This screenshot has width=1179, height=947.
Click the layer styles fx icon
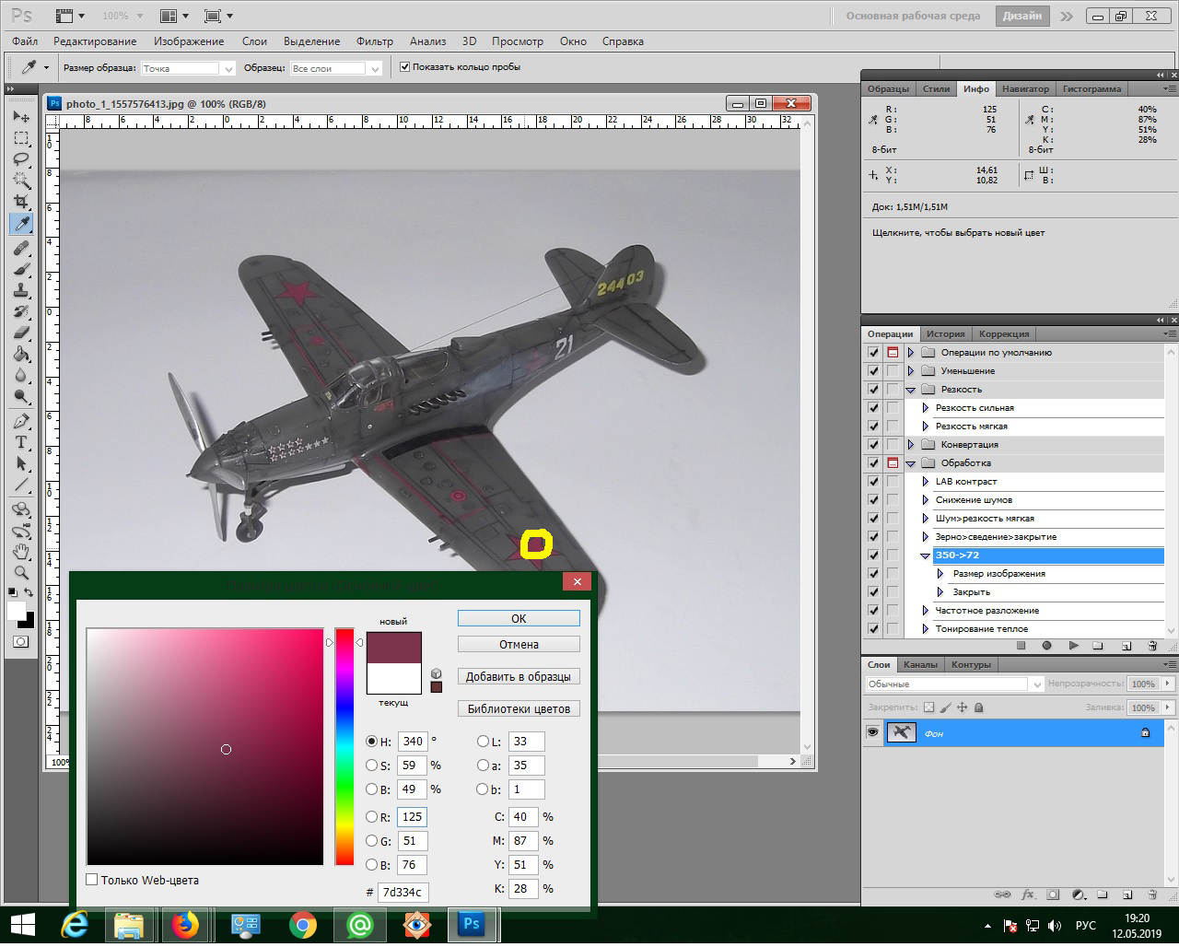(x=1028, y=894)
